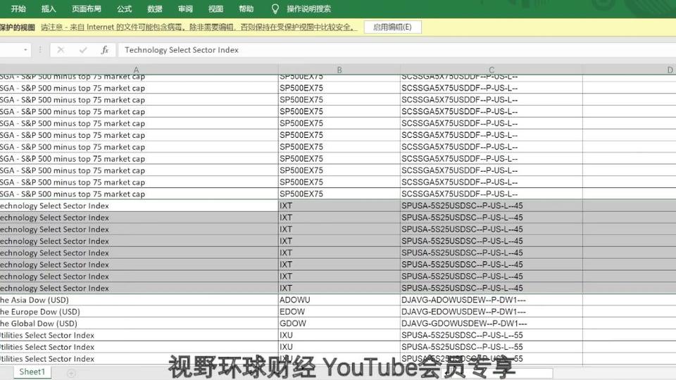This screenshot has width=676, height=380.
Task: Click the GDOW ticker cell
Action: (x=339, y=323)
